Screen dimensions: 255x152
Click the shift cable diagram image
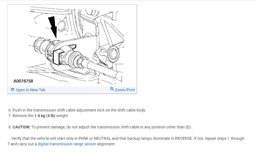pyautogui.click(x=72, y=45)
